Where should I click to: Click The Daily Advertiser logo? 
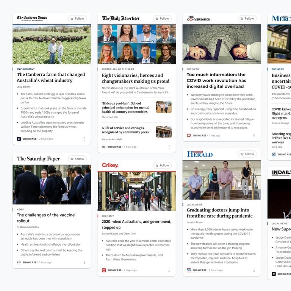pos(120,18)
